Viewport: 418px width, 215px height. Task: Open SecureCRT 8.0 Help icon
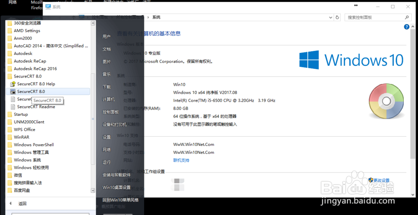tap(13, 84)
